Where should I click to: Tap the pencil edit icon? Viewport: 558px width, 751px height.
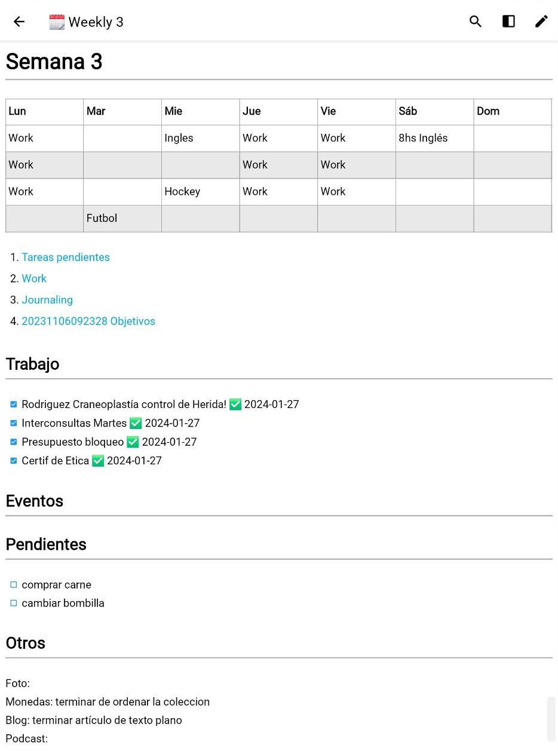pos(541,22)
